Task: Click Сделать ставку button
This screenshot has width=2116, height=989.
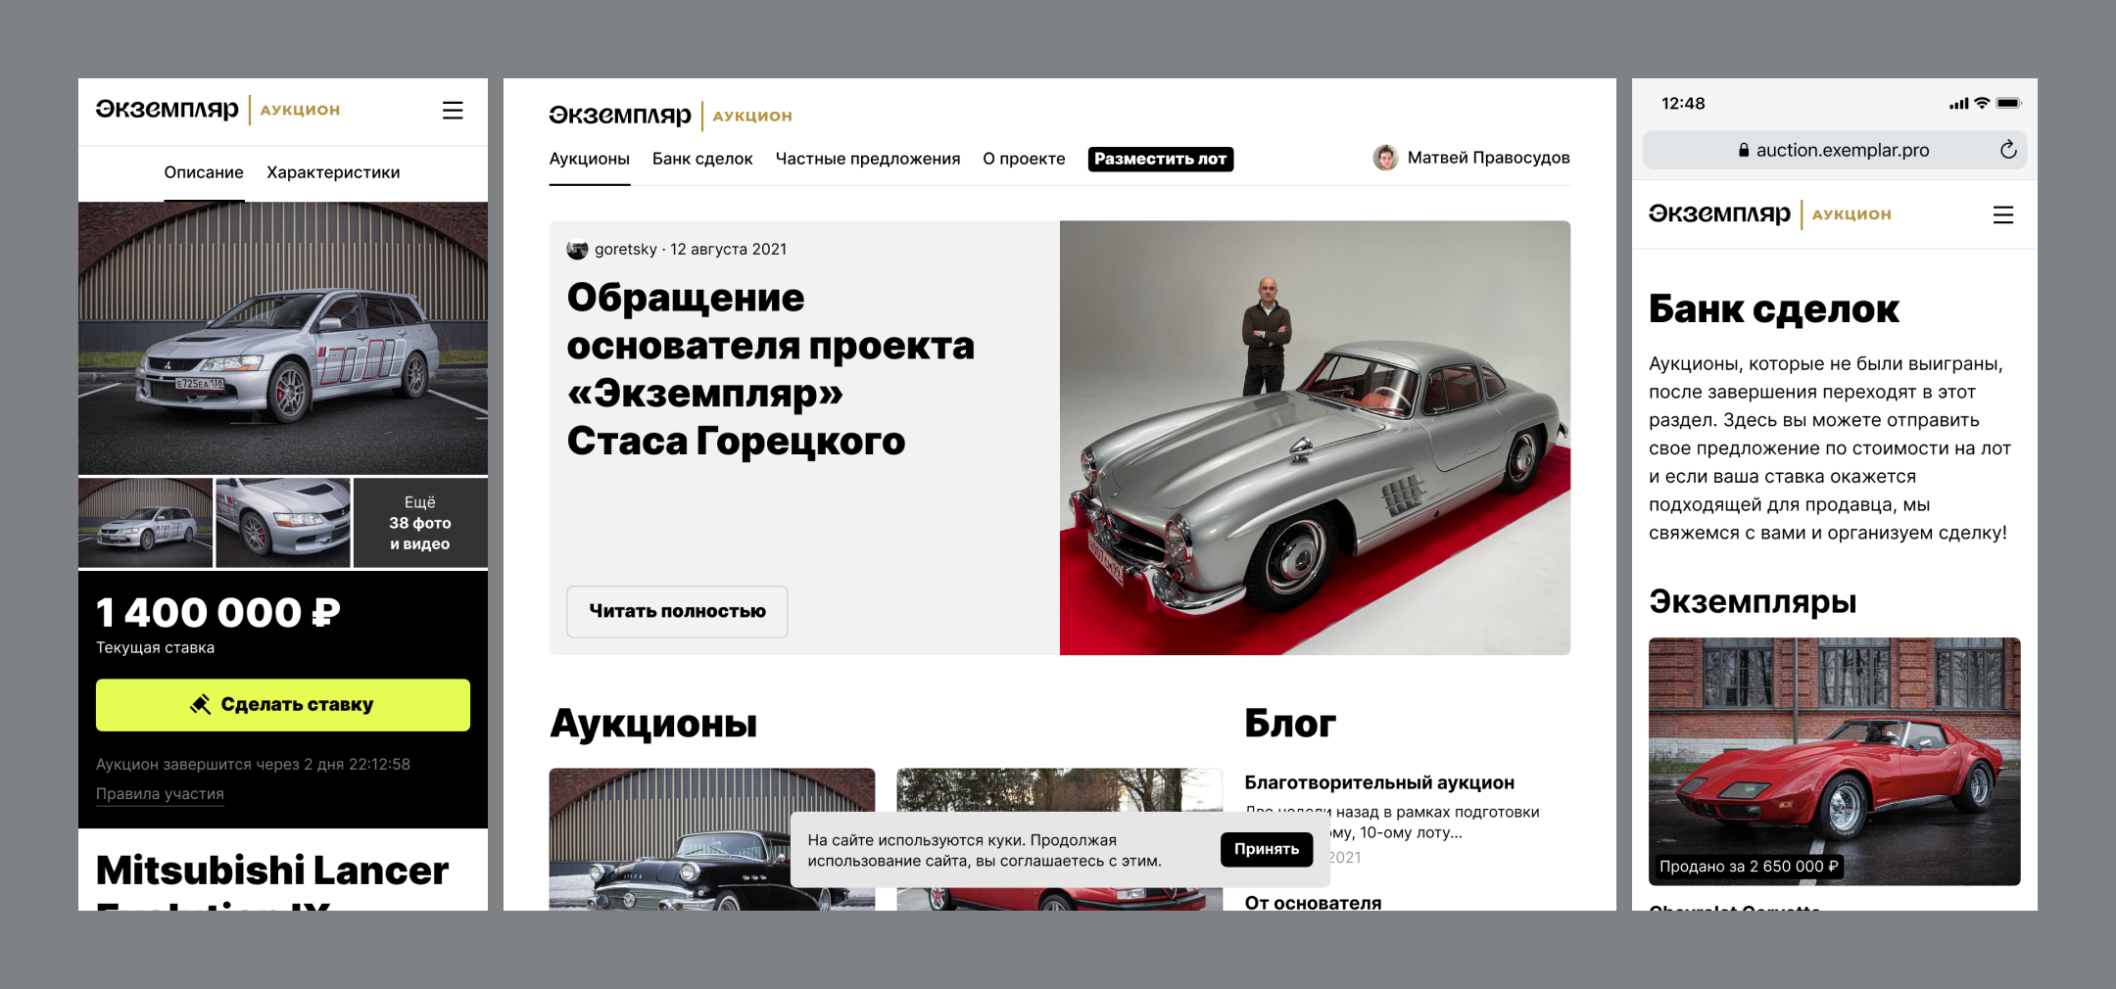Action: (x=283, y=705)
